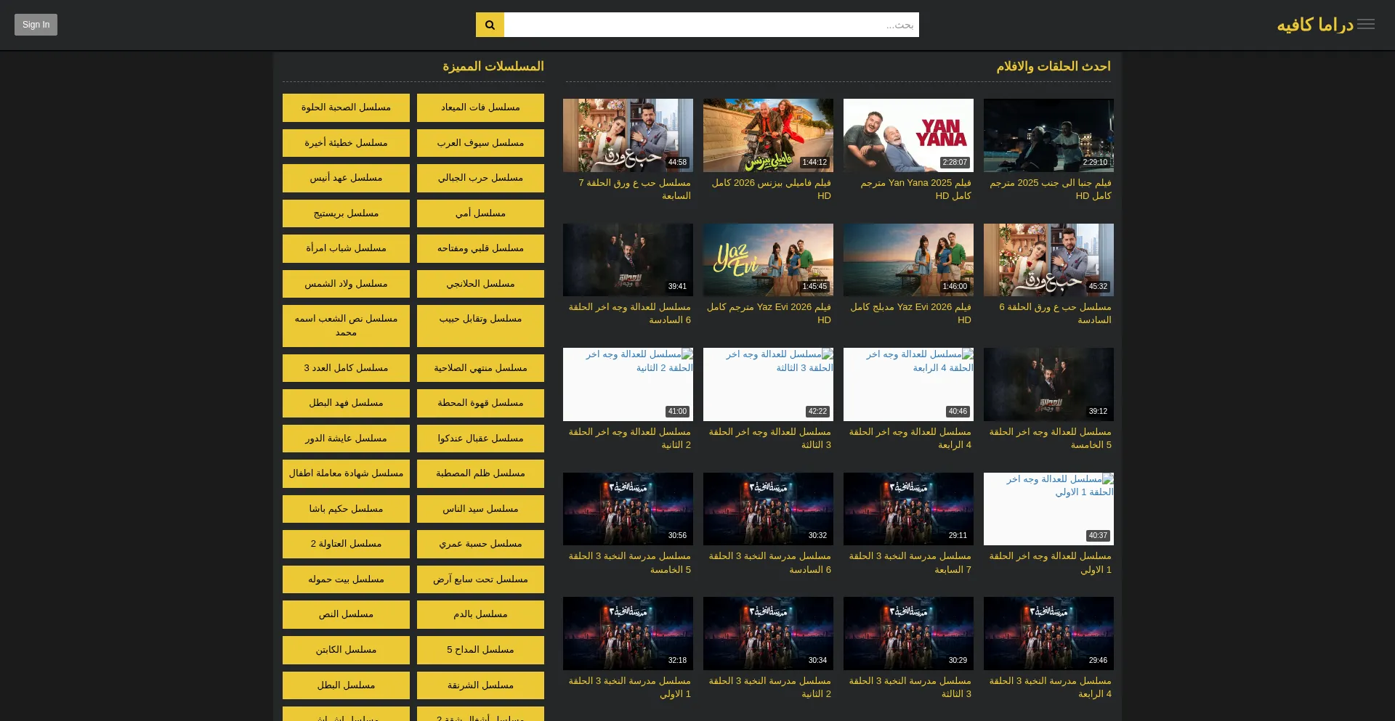1395x721 pixels.
Task: Open مسلسل شهادة معاملة اطفال
Action: tap(346, 473)
